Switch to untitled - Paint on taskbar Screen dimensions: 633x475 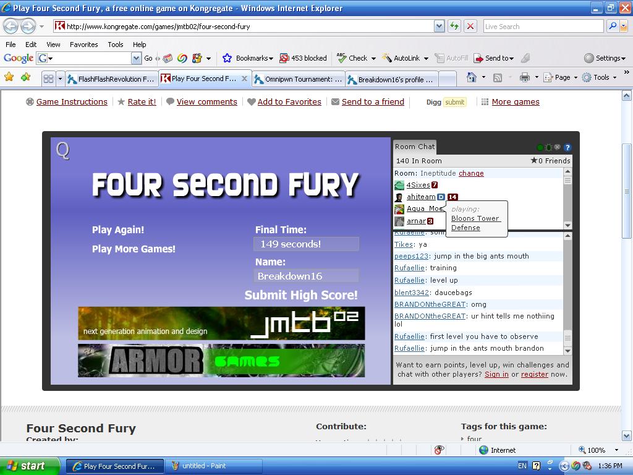coord(213,466)
